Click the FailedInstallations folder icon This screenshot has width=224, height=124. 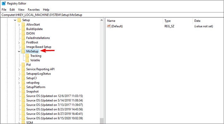point(23,38)
